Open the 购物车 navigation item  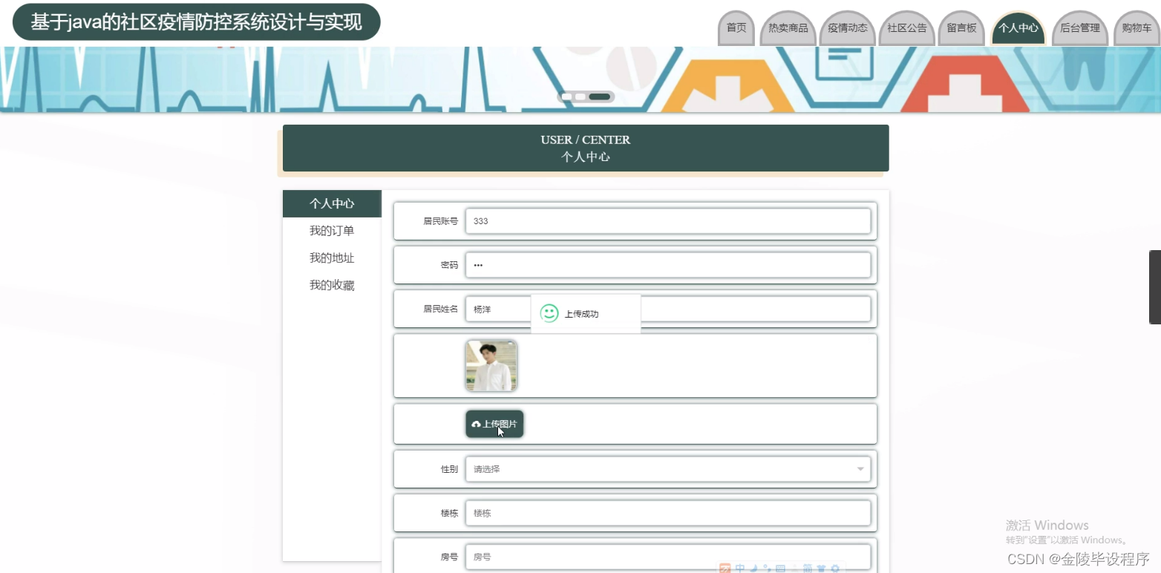coord(1137,27)
